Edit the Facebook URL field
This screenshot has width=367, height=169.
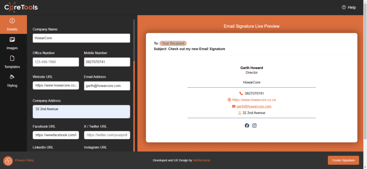[x=56, y=135]
